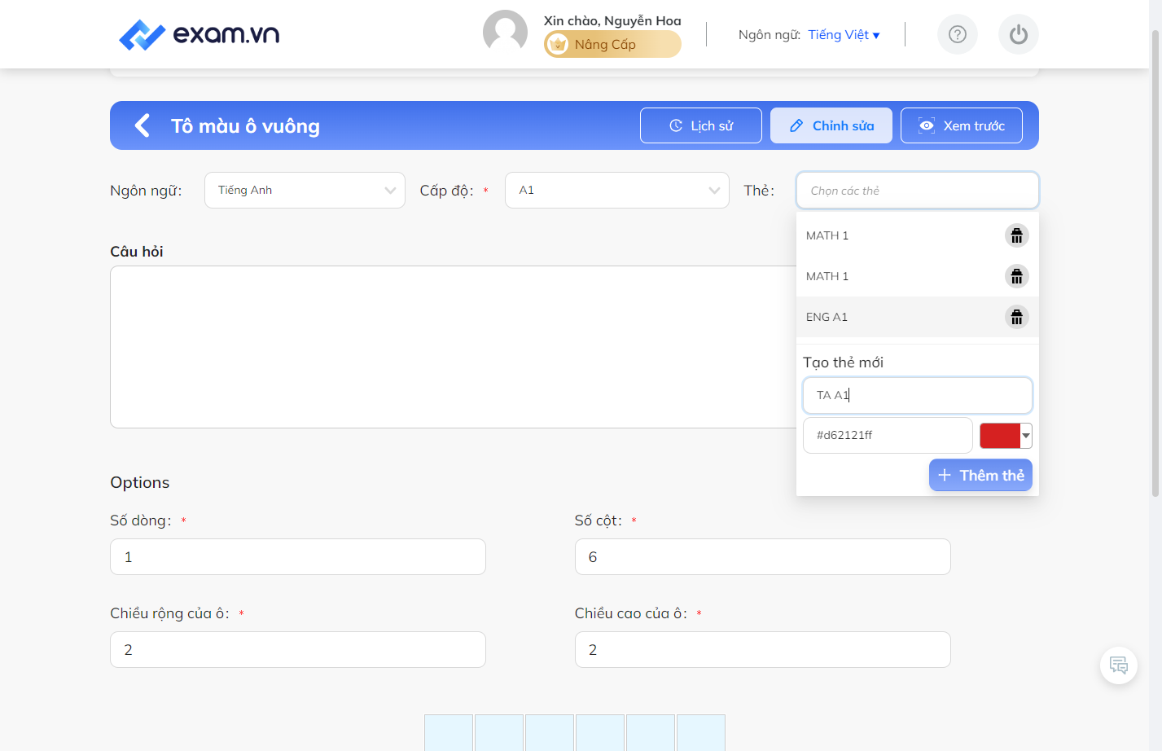Screen dimensions: 1162x751
Task: Click the first grid square cell
Action: tap(449, 732)
